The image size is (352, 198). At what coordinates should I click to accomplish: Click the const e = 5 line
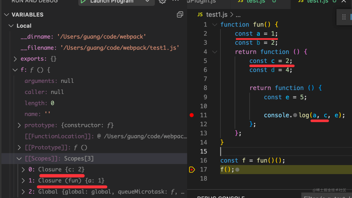point(285,97)
